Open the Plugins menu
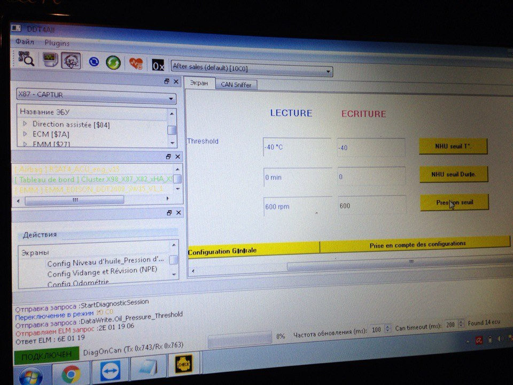This screenshot has width=513, height=385. click(57, 43)
